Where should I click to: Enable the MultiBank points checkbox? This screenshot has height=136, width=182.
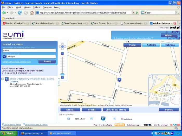coord(115,119)
